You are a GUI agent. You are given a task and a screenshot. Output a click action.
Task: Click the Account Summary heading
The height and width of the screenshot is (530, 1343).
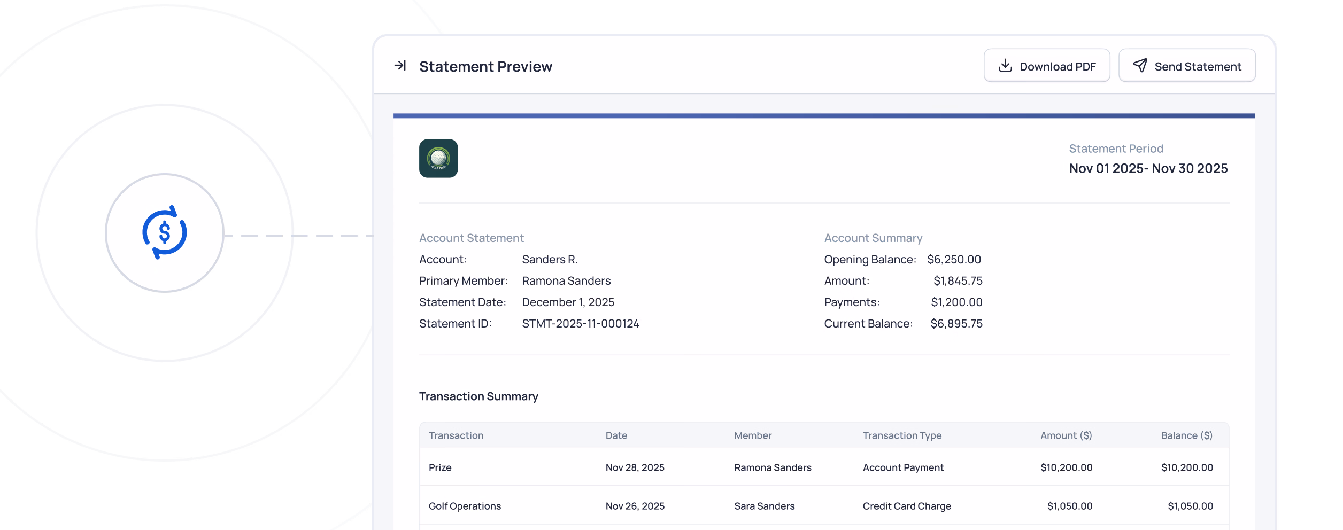(x=873, y=238)
